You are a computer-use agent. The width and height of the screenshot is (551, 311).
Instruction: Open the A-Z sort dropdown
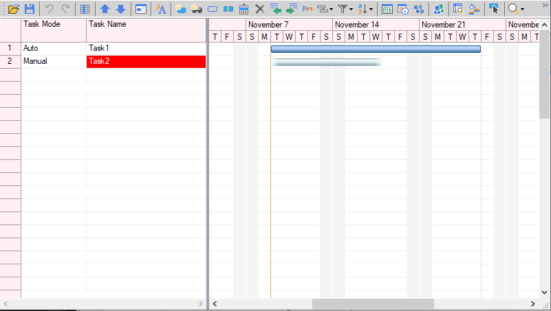pyautogui.click(x=367, y=9)
